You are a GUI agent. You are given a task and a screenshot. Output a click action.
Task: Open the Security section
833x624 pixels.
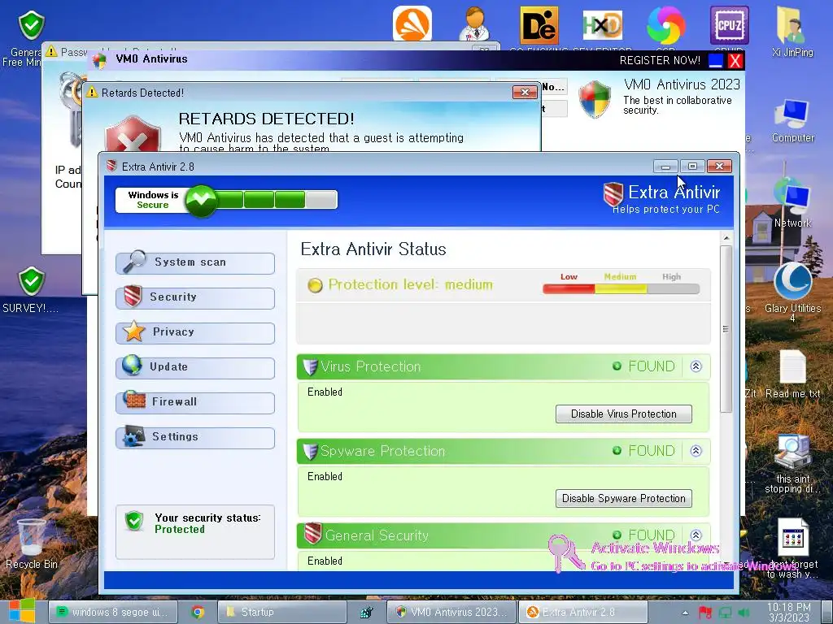195,297
